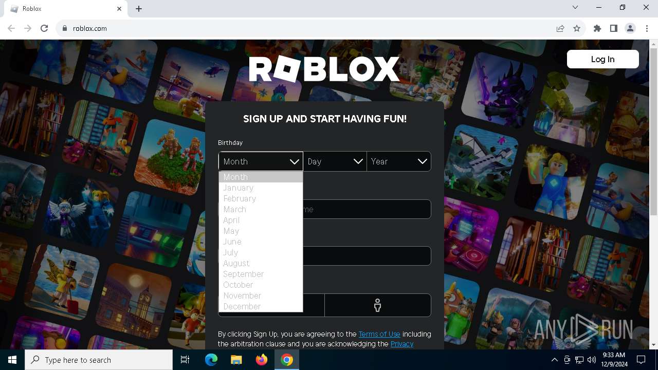Select the male gender icon
The width and height of the screenshot is (658, 370).
tap(378, 305)
